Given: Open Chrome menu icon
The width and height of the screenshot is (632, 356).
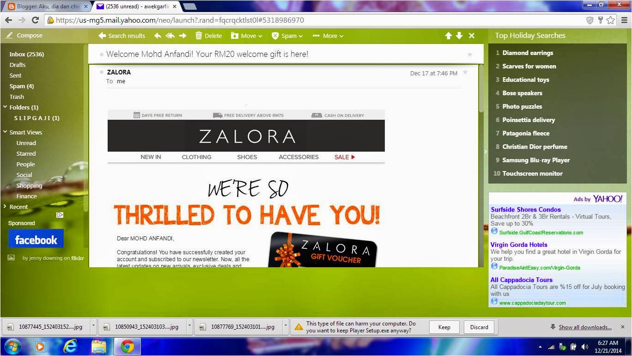Looking at the screenshot, I should pos(623,20).
